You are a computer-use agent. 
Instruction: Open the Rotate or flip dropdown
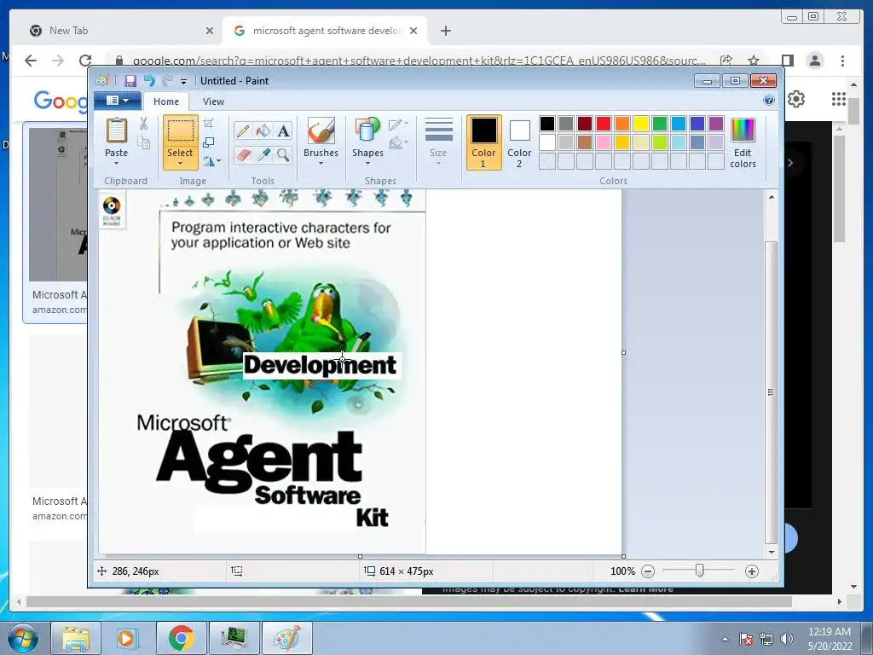(211, 161)
